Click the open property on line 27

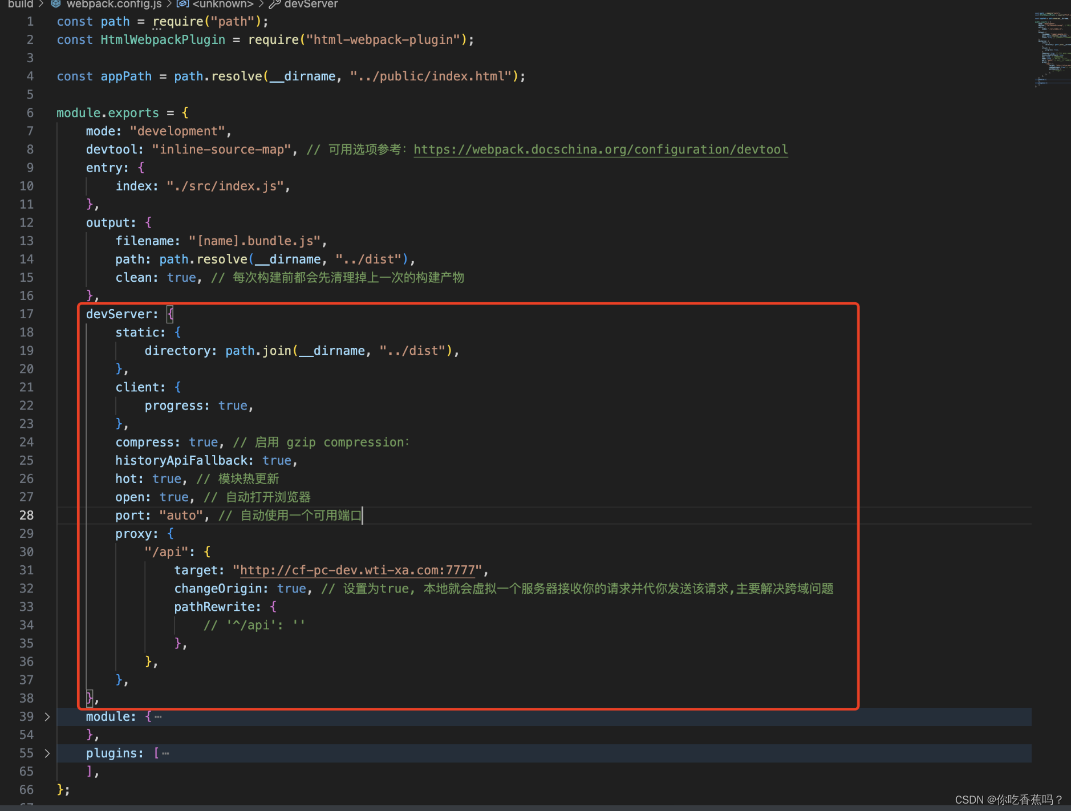click(129, 497)
